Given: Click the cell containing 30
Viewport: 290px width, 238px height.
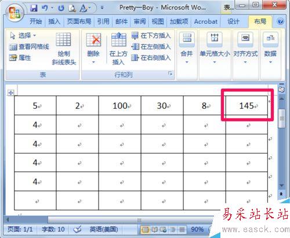Looking at the screenshot, I should [162, 105].
